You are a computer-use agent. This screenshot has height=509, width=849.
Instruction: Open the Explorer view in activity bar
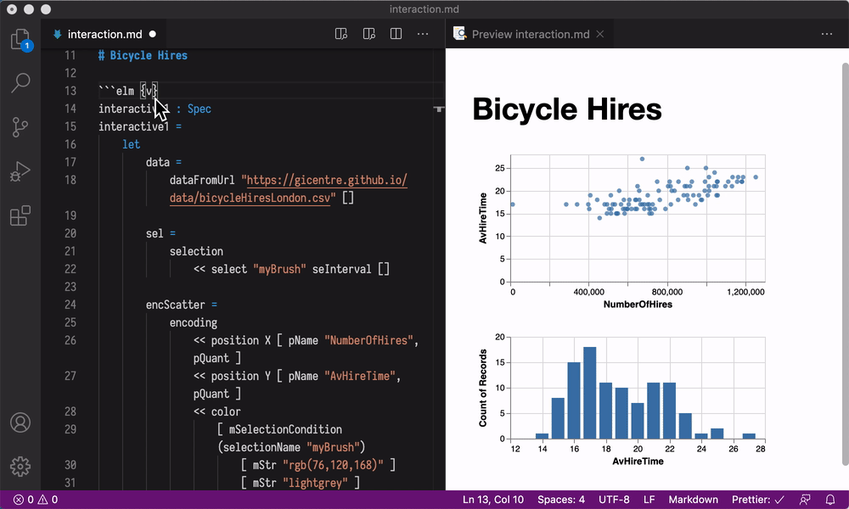[20, 39]
